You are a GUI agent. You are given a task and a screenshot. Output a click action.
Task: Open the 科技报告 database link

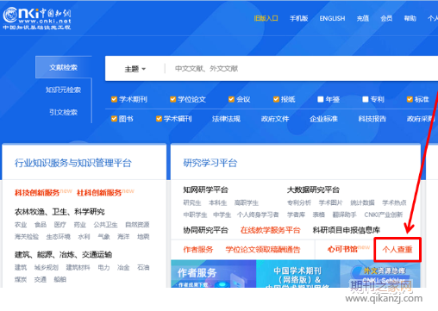click(372, 119)
